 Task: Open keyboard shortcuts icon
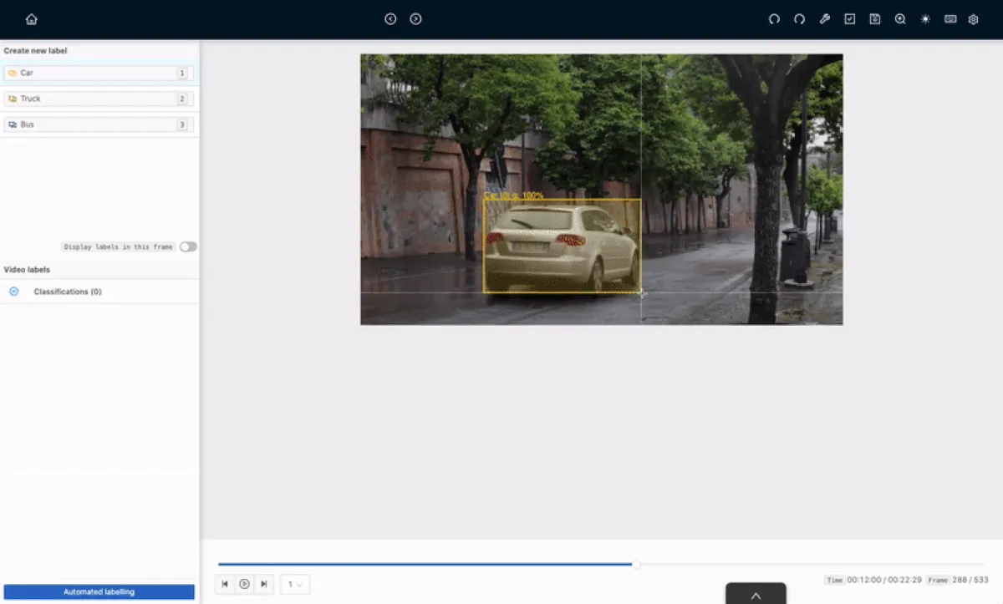coord(950,19)
